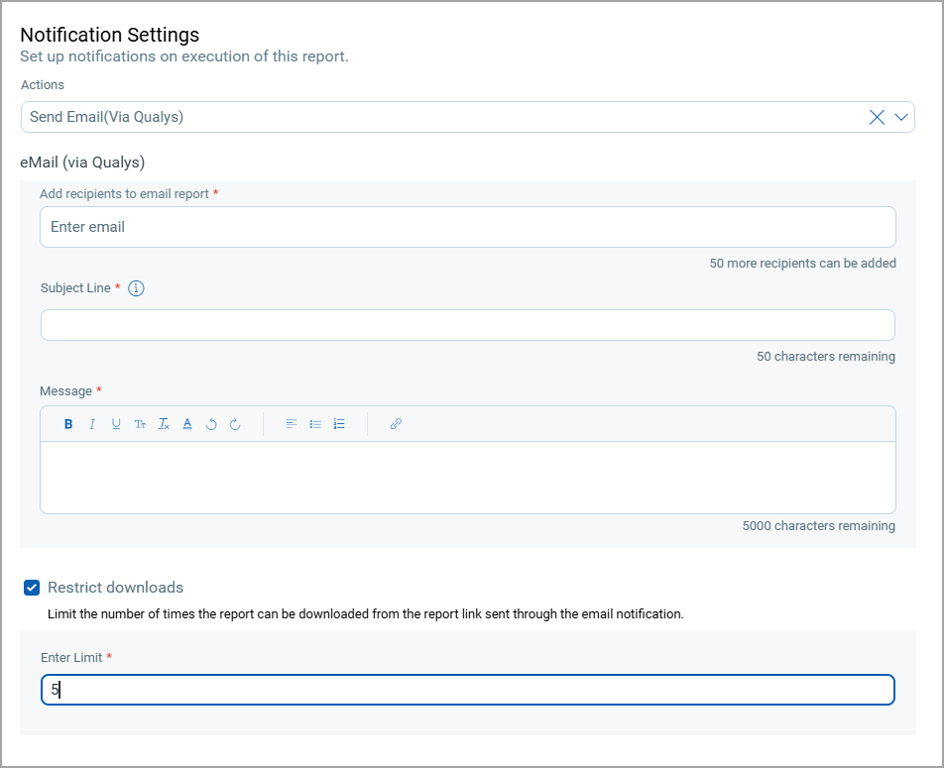Expand the Send Email action selector
The width and height of the screenshot is (944, 768).
pos(901,117)
